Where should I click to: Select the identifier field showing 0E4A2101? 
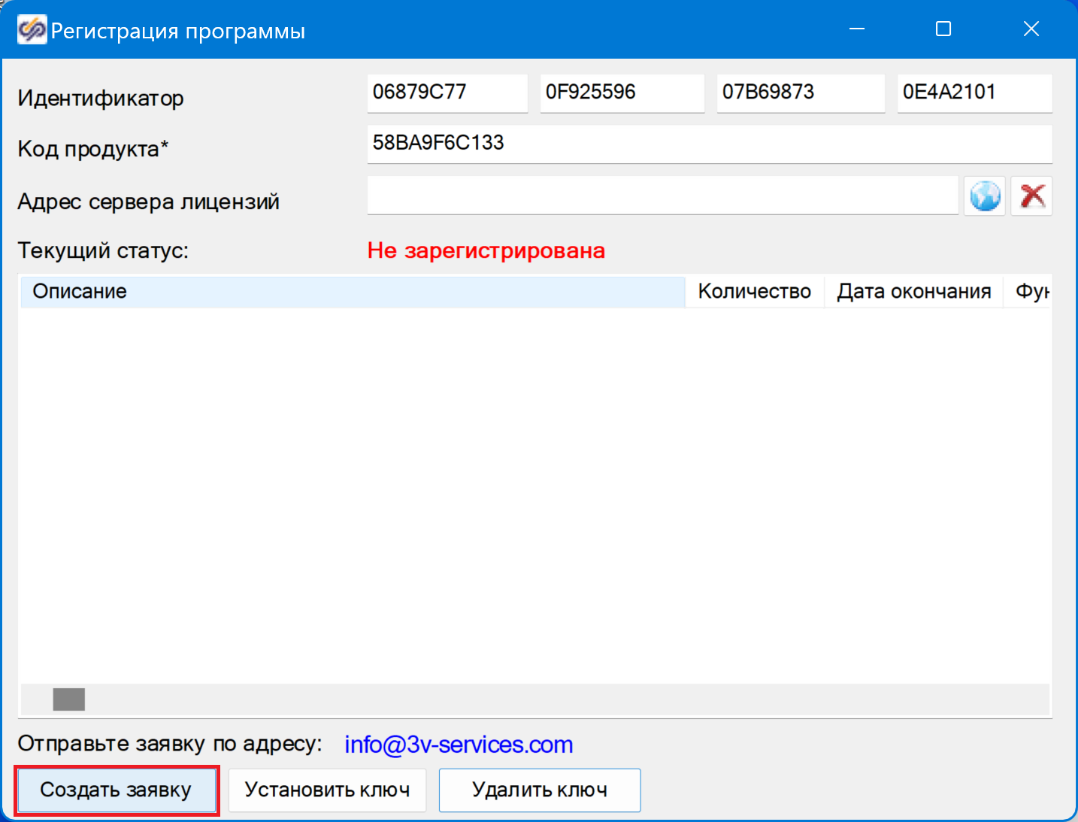point(974,93)
